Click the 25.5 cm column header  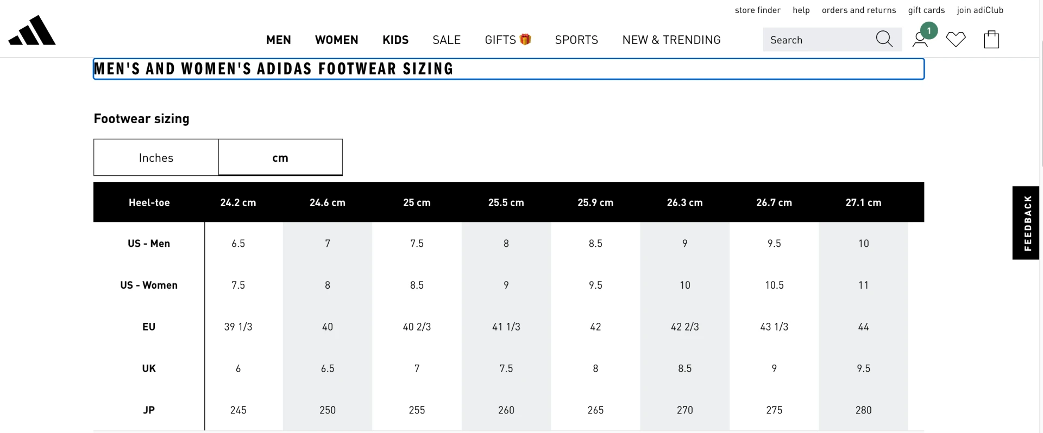click(506, 202)
